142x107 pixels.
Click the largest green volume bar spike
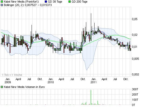91,97
